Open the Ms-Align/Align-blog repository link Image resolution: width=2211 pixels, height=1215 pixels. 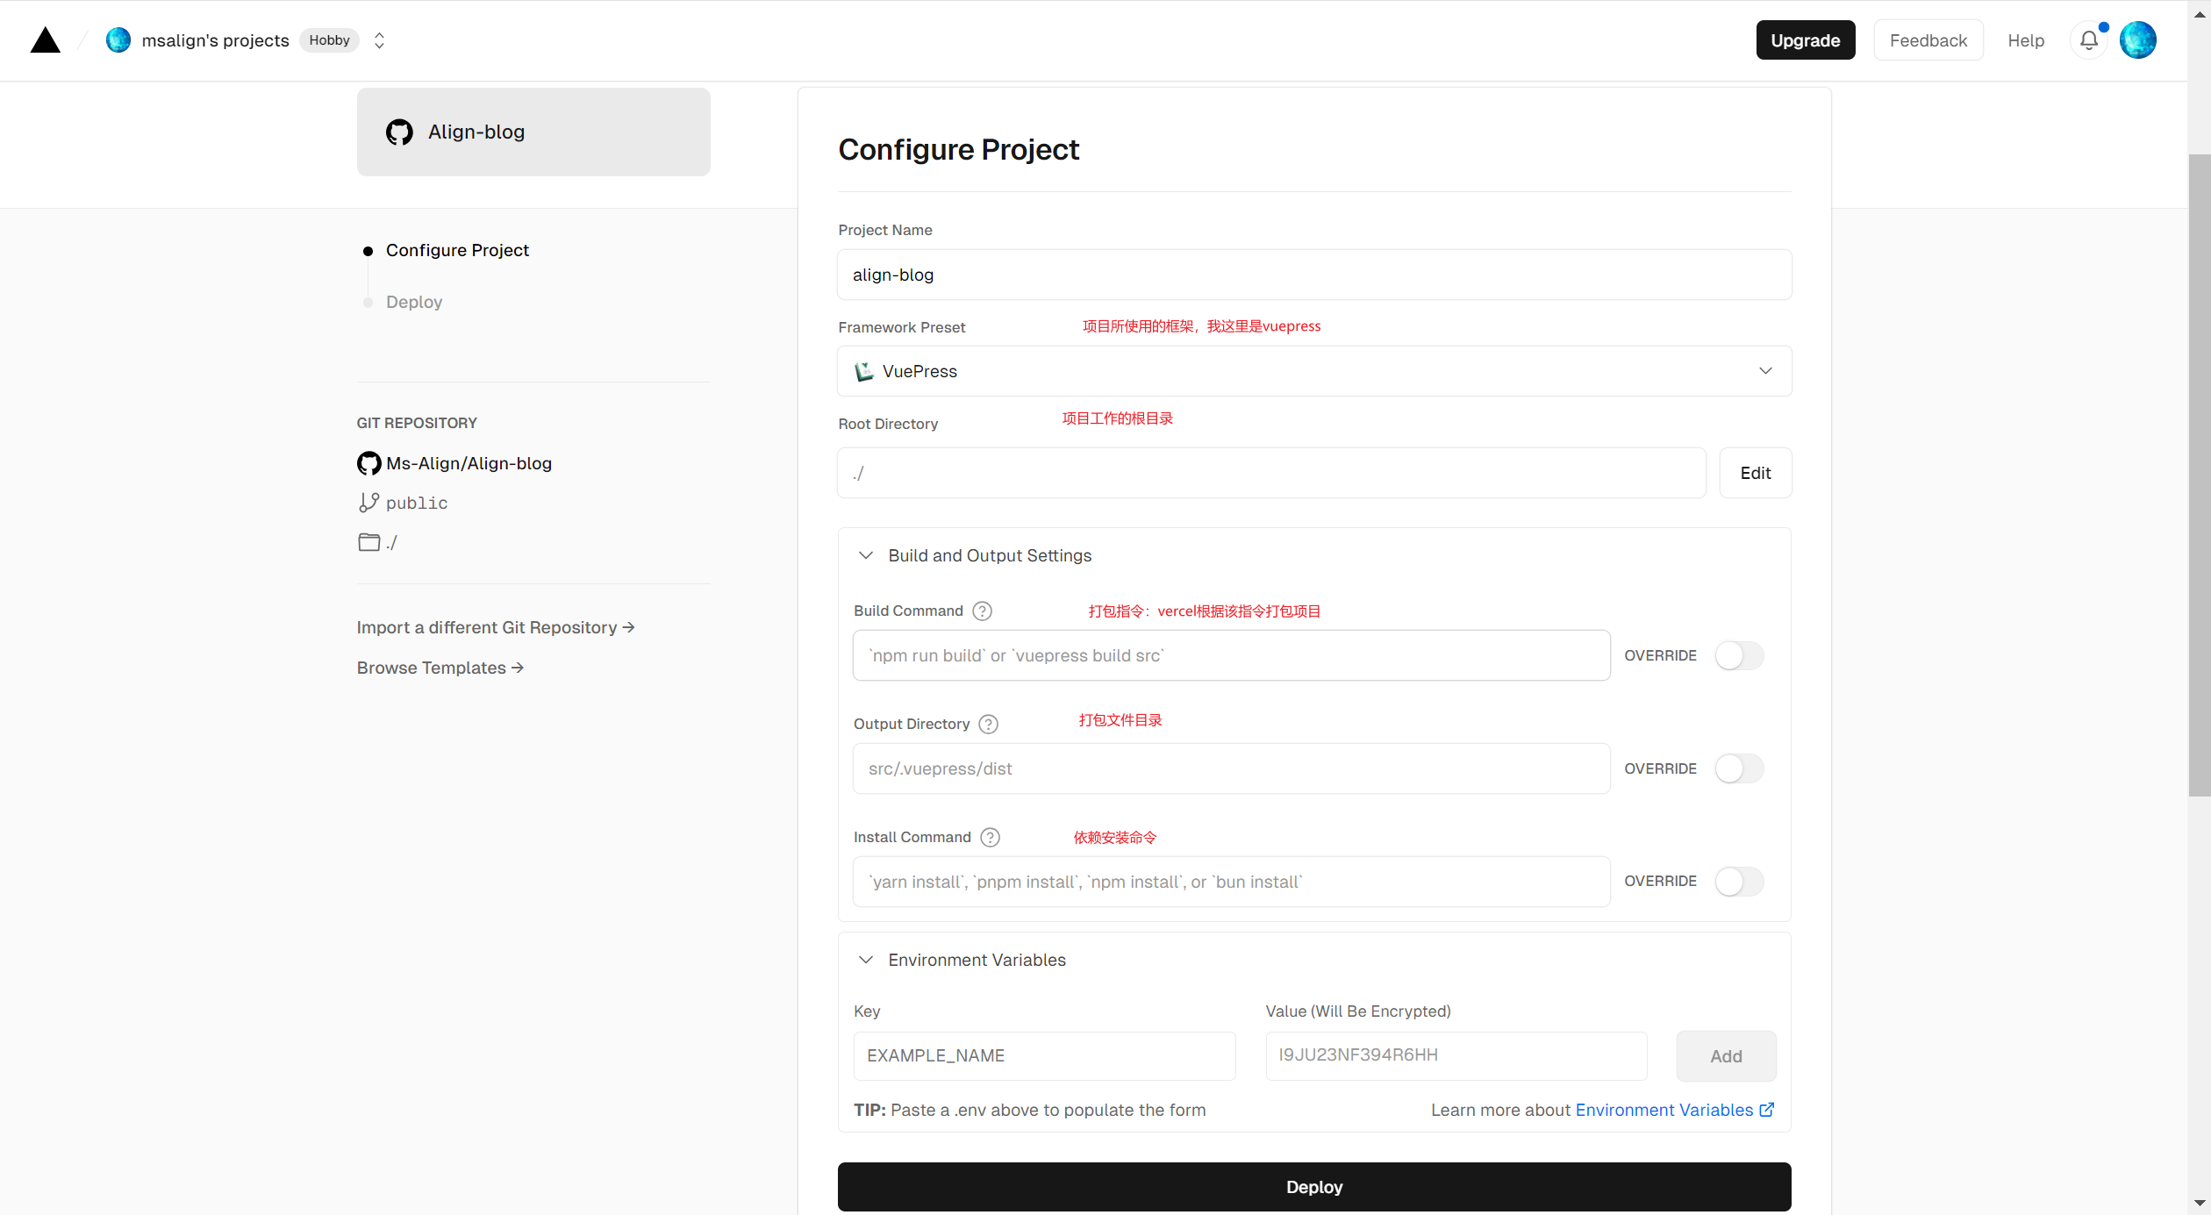pos(469,463)
